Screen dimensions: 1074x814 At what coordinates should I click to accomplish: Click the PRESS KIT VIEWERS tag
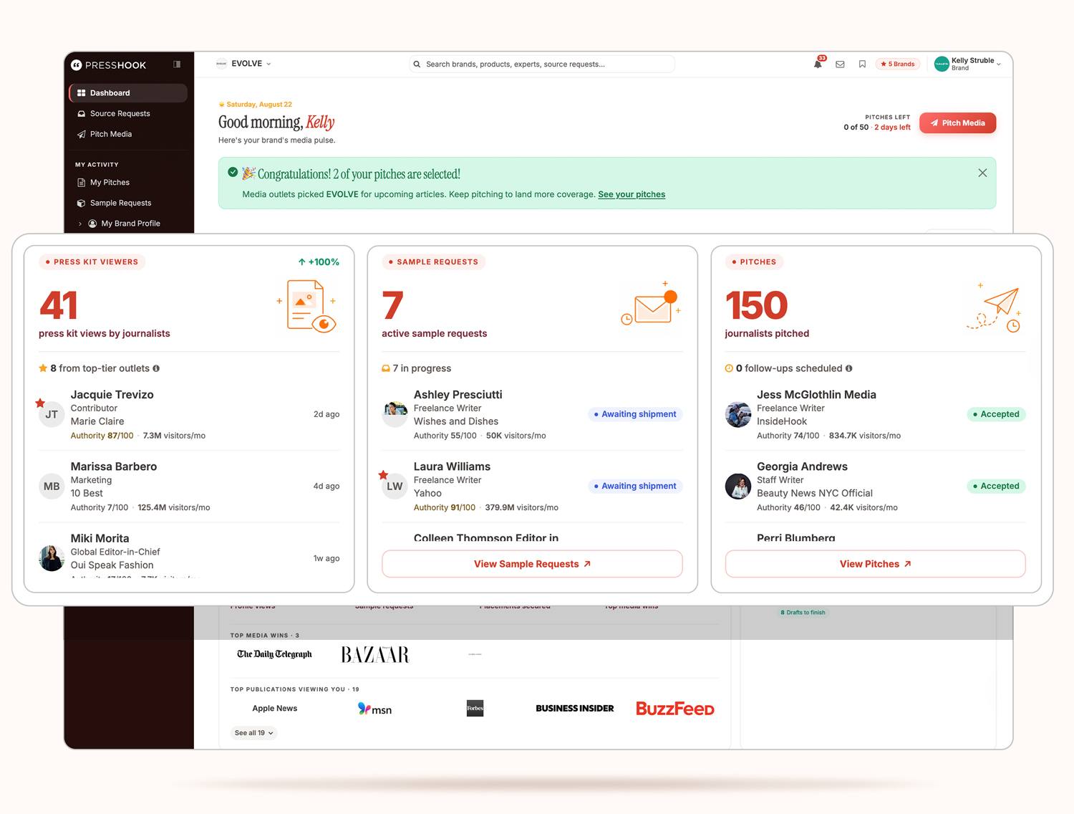[x=92, y=262]
